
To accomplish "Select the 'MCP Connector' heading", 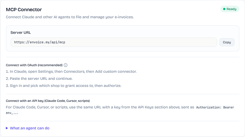I will [x=24, y=10].
